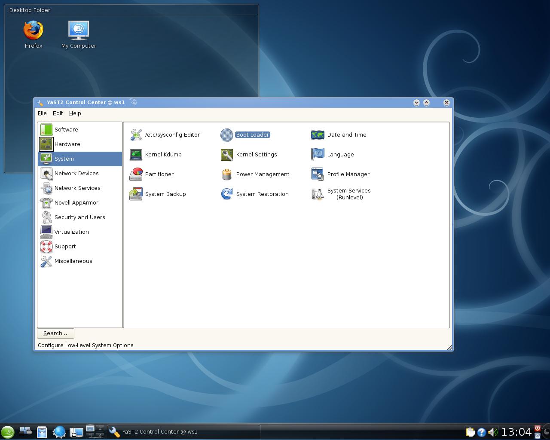Open the Profile Manager module
Viewport: 550px width, 440px height.
pos(341,174)
